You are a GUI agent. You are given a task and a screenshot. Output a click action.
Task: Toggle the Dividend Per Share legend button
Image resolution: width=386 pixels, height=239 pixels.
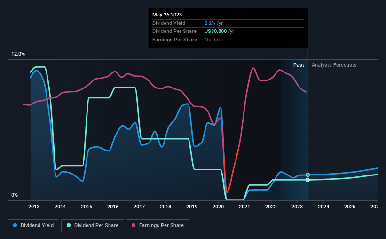[x=93, y=226]
